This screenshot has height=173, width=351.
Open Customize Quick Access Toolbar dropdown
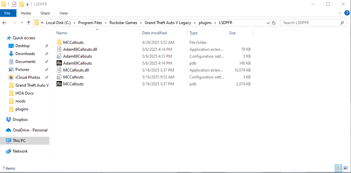[27, 4]
